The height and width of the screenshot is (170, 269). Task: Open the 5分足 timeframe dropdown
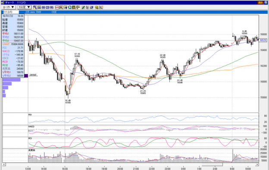click(x=25, y=7)
